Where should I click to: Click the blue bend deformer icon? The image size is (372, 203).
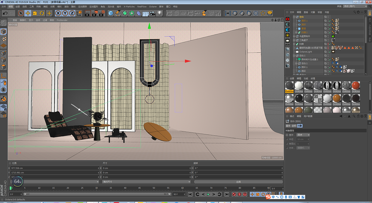click(x=139, y=13)
